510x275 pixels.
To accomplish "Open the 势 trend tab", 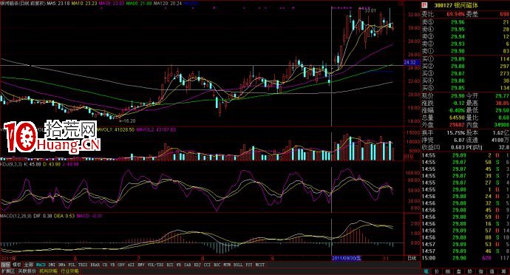I will pos(470,271).
